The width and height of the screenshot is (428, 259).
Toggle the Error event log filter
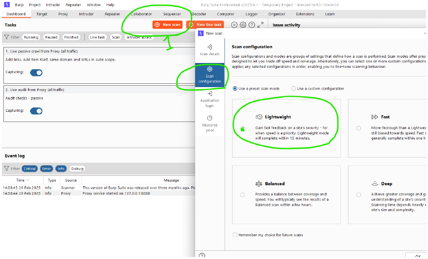click(x=46, y=168)
